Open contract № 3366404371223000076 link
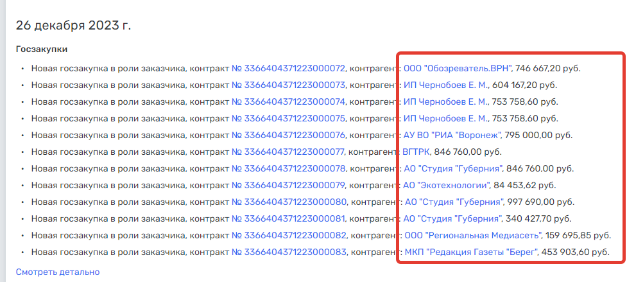The width and height of the screenshot is (627, 282). (288, 136)
